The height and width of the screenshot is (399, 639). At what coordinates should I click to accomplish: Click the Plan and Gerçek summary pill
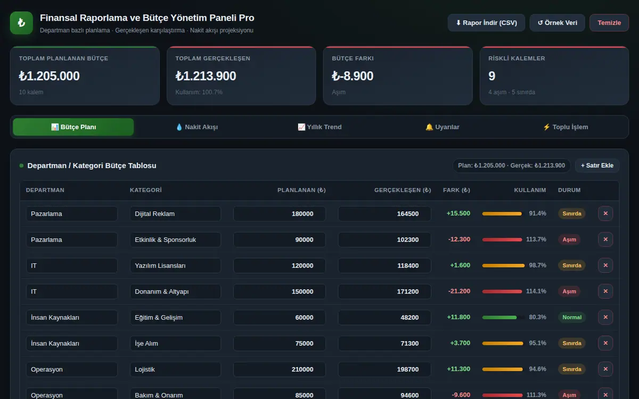(x=512, y=165)
